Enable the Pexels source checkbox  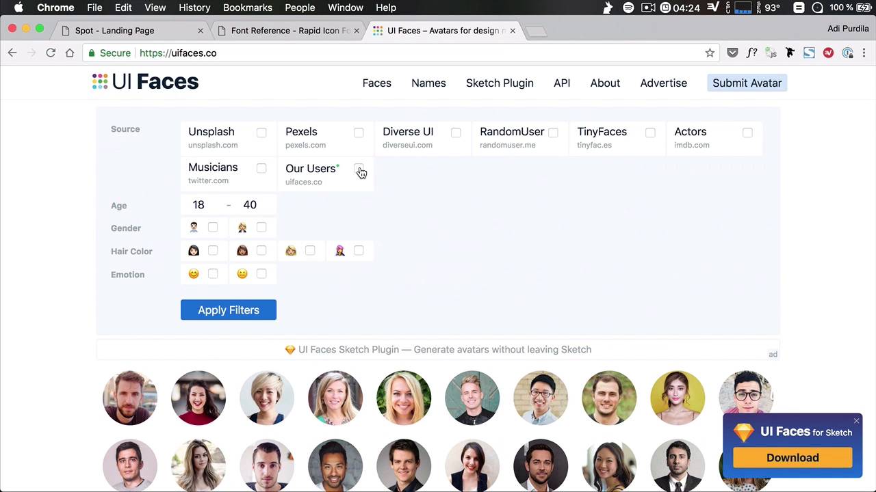pos(359,133)
